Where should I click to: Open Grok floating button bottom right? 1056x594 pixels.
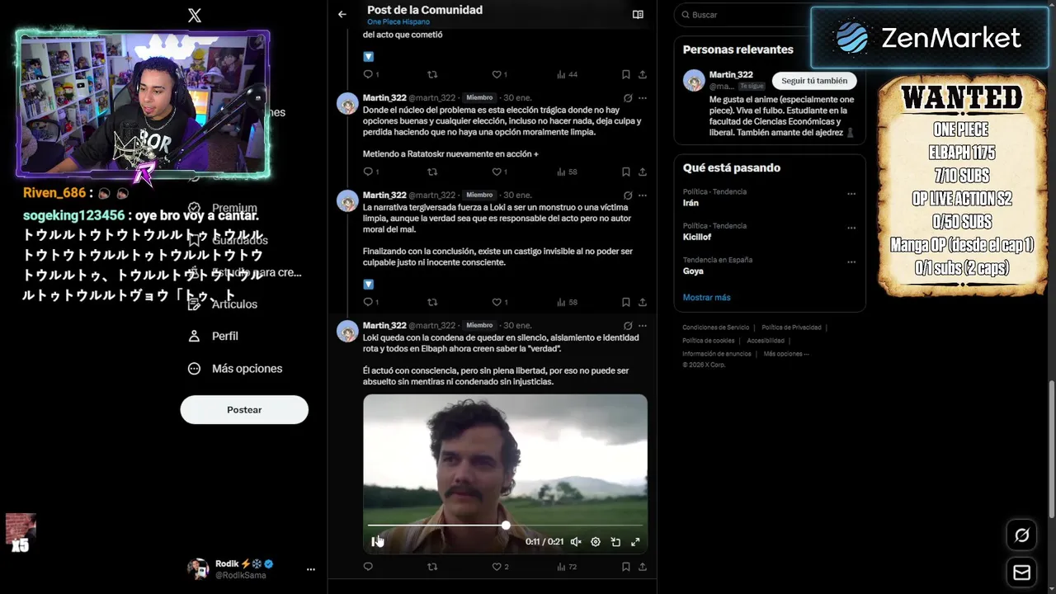click(1021, 535)
